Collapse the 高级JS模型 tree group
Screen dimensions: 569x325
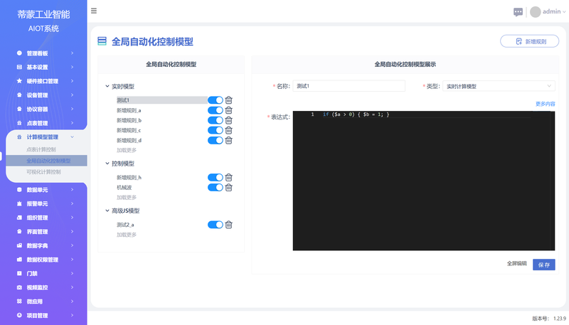107,211
